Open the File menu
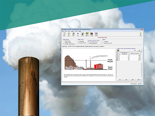 coord(63,31)
